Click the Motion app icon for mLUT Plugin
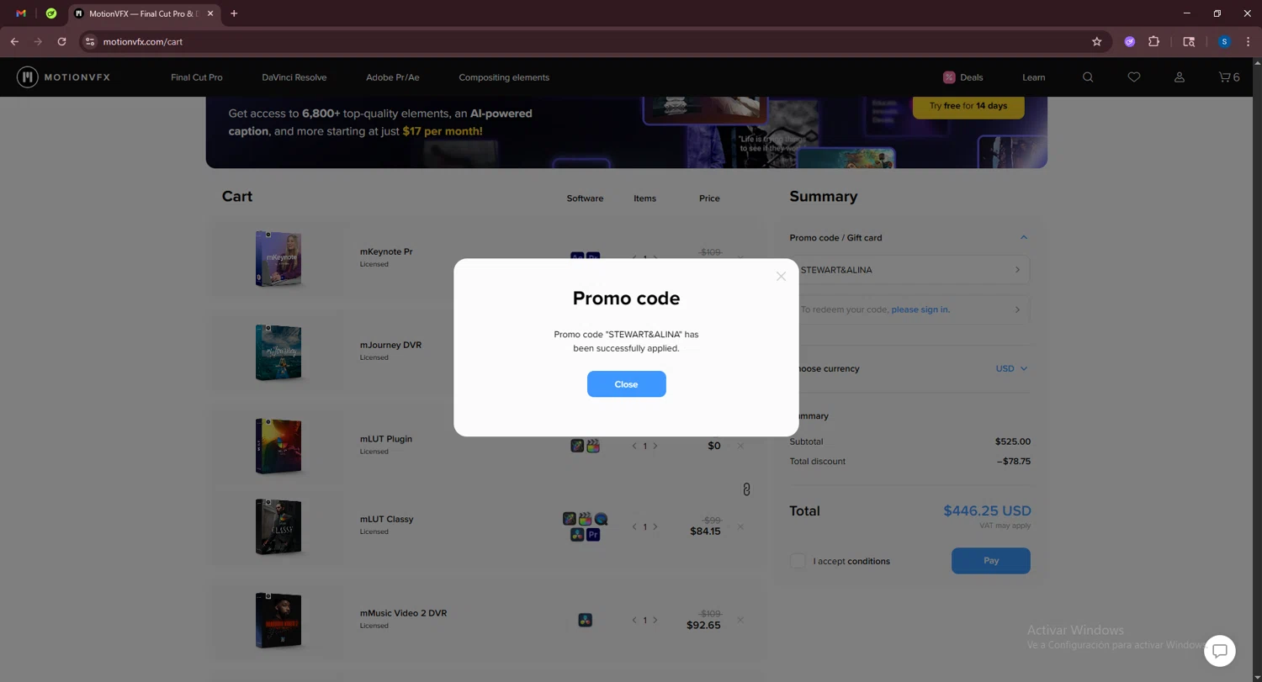This screenshot has height=682, width=1262. [x=577, y=446]
